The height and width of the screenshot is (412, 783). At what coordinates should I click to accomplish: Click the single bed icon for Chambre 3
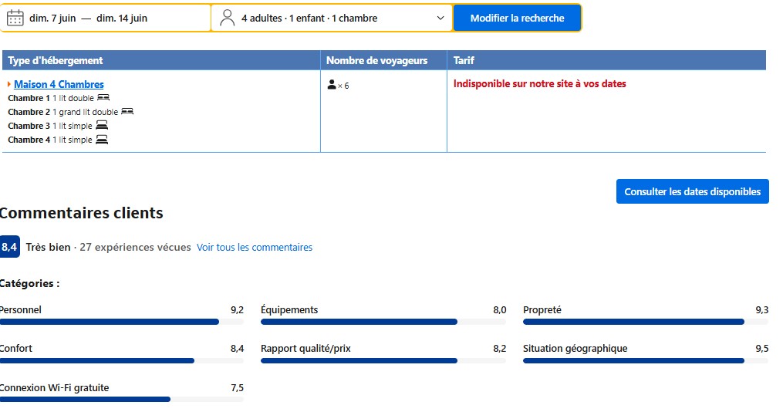tap(102, 126)
